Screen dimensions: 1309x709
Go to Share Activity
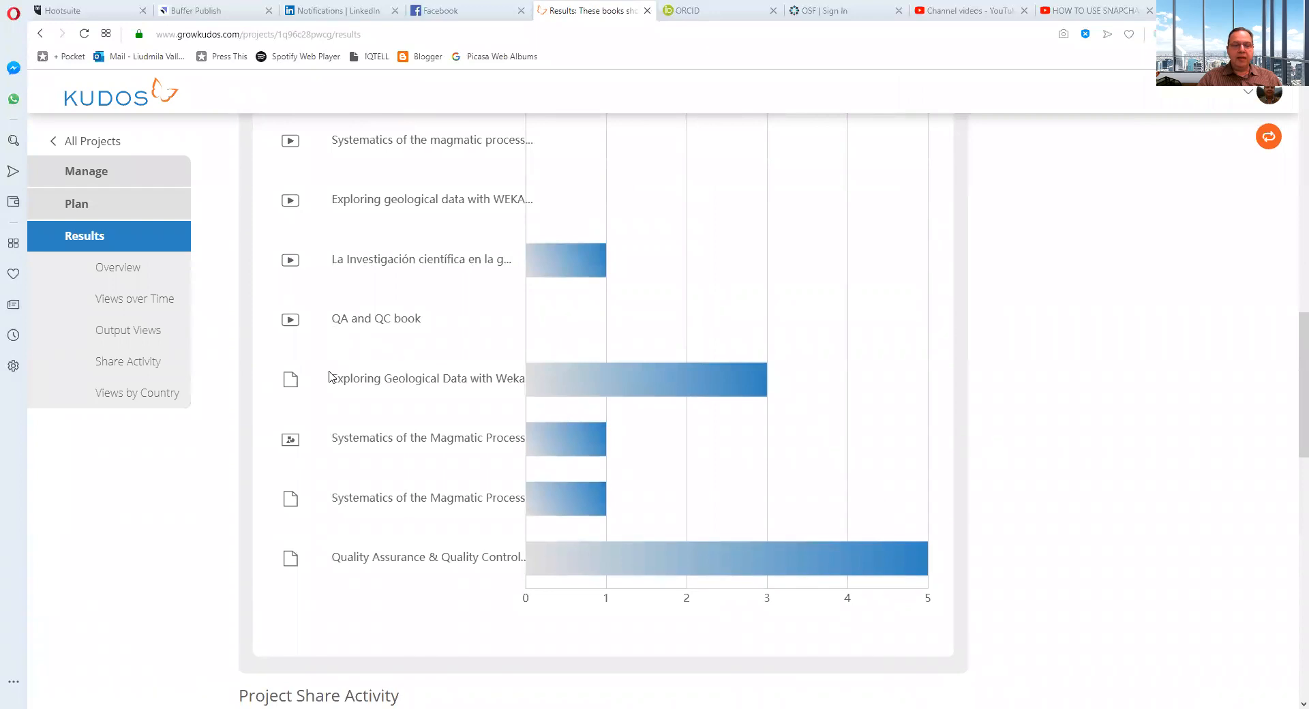(128, 361)
